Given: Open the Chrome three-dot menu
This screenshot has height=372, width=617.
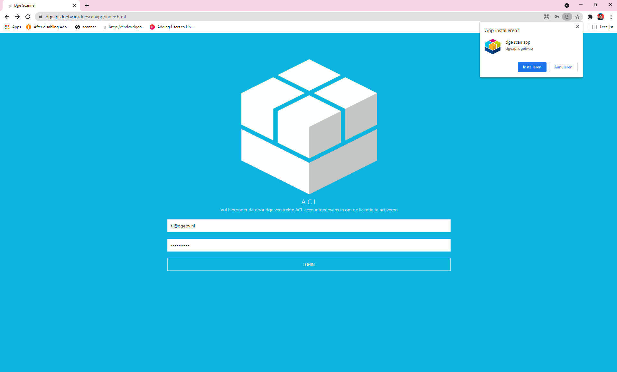Looking at the screenshot, I should (x=611, y=17).
